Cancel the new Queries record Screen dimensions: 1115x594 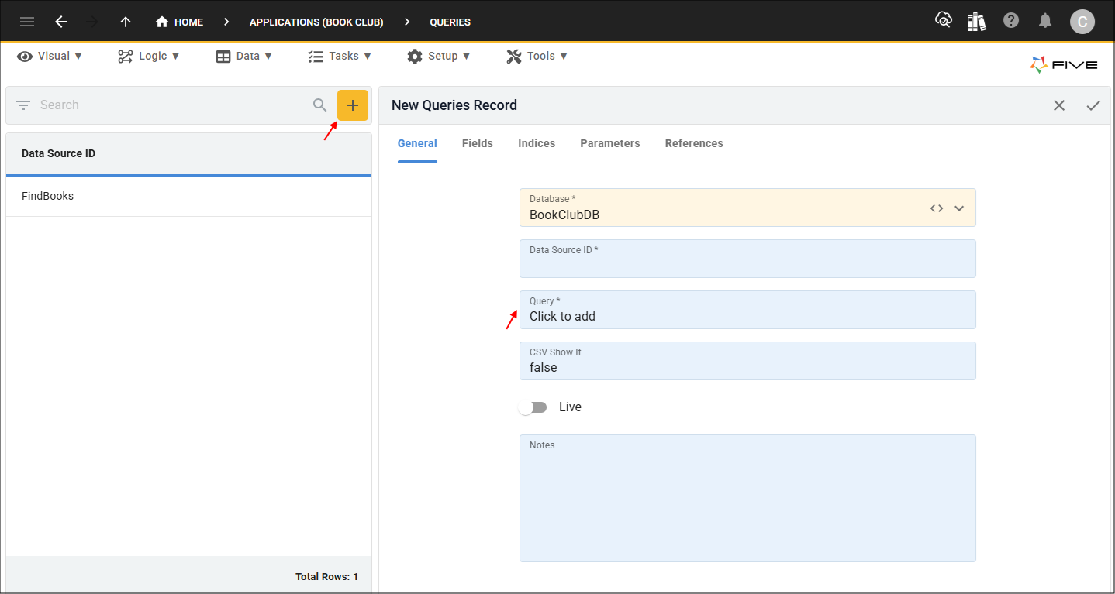(1059, 105)
